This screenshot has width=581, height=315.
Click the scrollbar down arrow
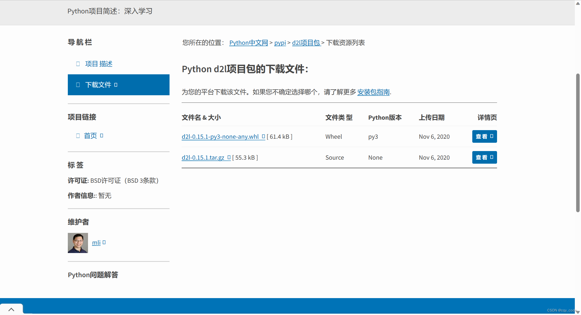tap(578, 312)
